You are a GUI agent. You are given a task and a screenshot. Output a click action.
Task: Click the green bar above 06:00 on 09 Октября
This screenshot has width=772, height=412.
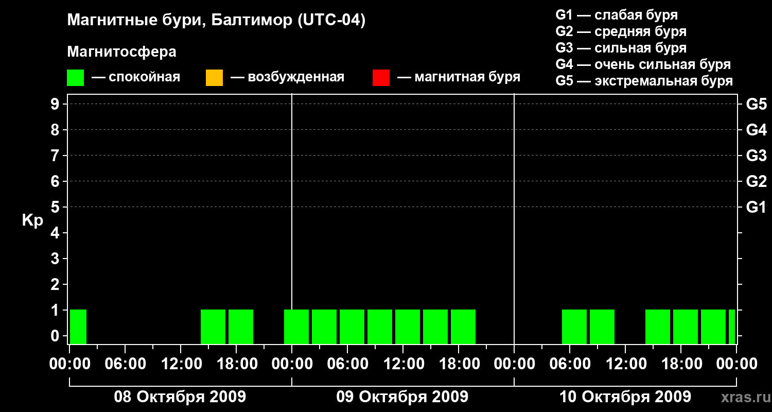point(352,327)
